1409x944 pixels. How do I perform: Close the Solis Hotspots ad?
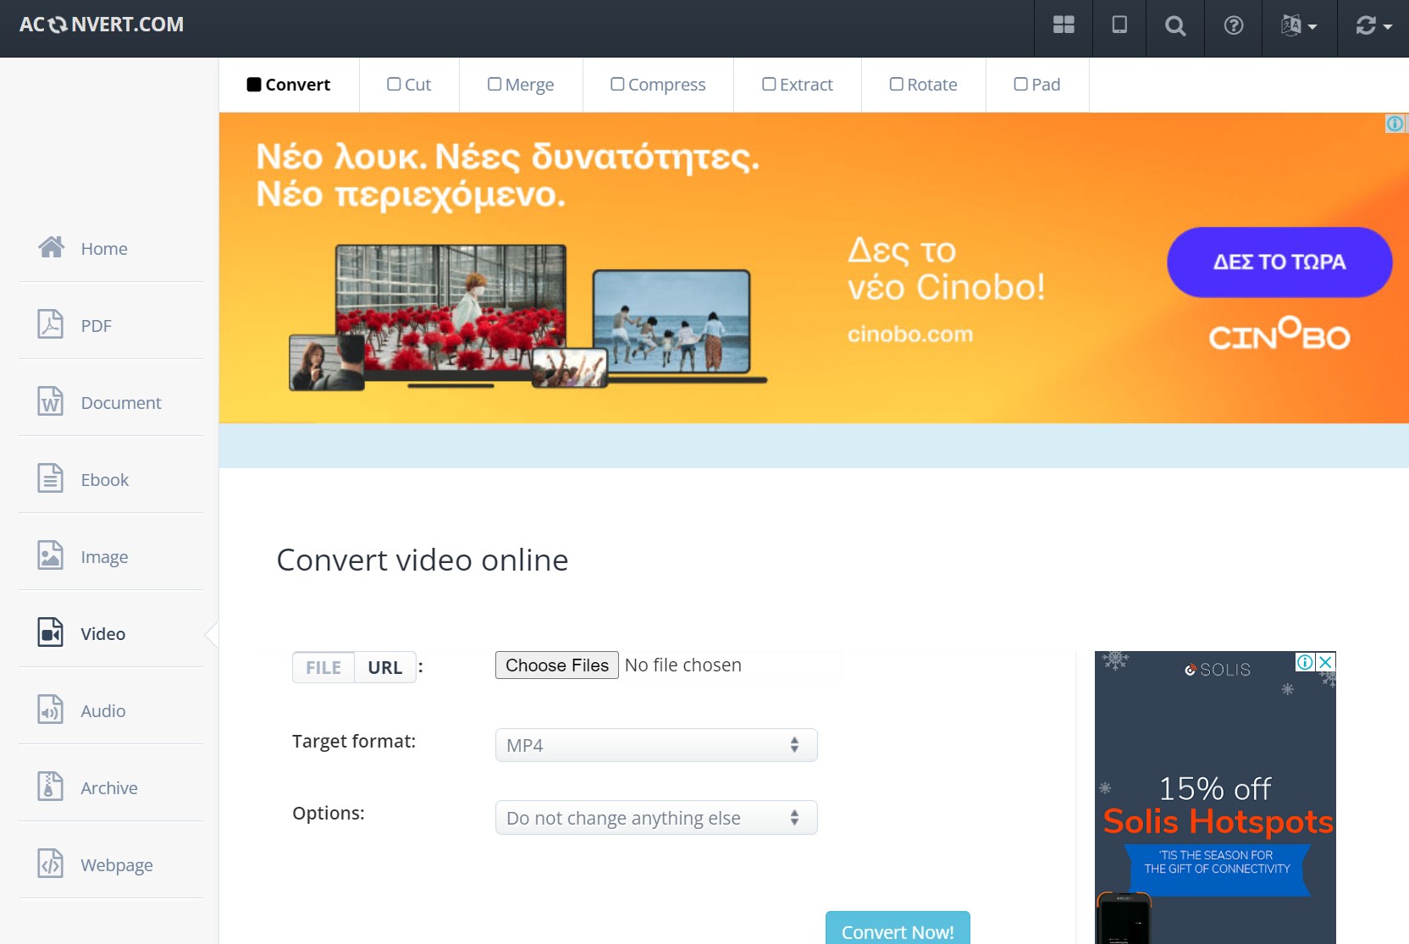coord(1326,662)
